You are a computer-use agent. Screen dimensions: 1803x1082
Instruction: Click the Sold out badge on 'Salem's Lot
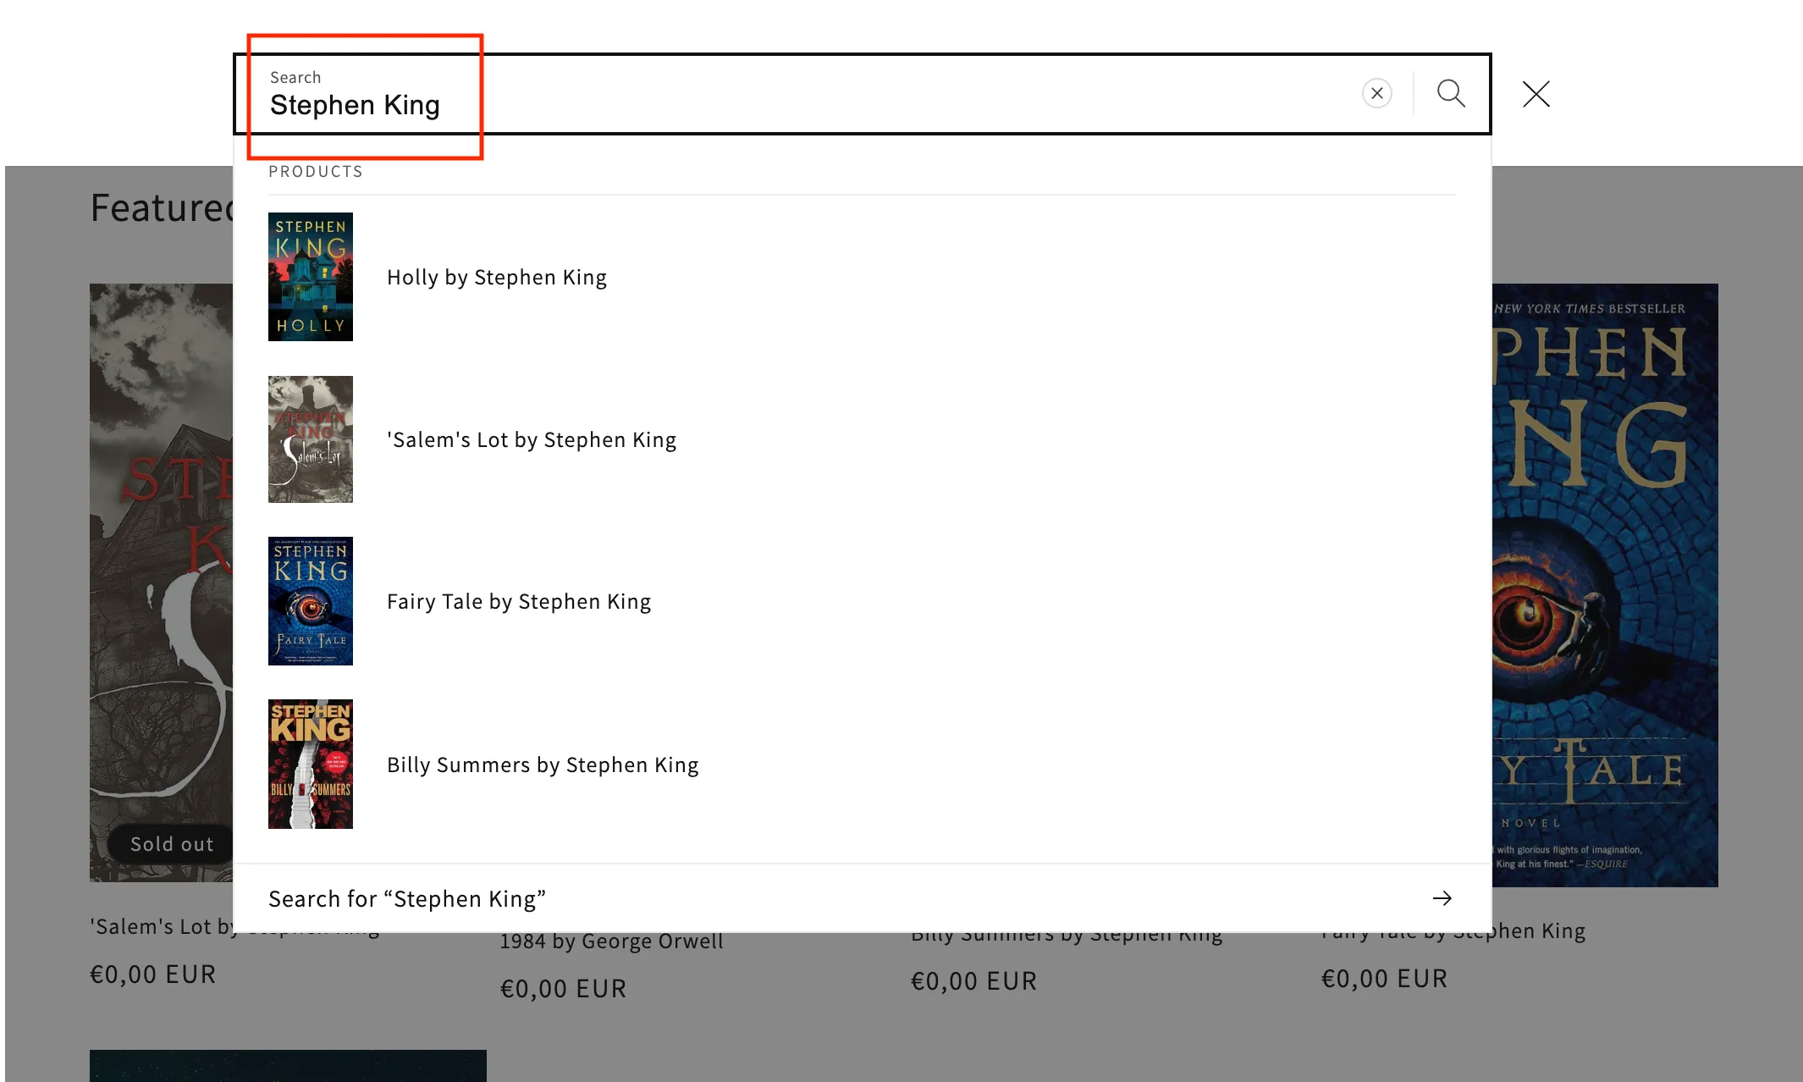tap(170, 843)
